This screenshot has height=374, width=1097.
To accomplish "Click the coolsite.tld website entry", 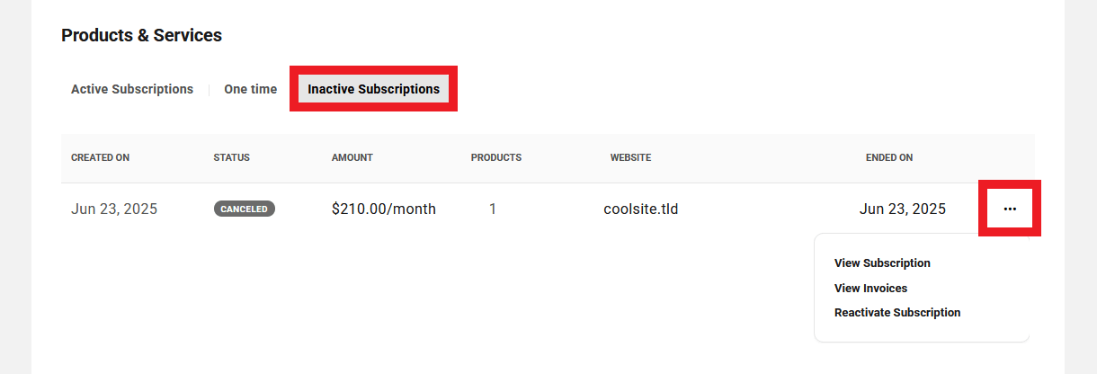I will (x=640, y=209).
